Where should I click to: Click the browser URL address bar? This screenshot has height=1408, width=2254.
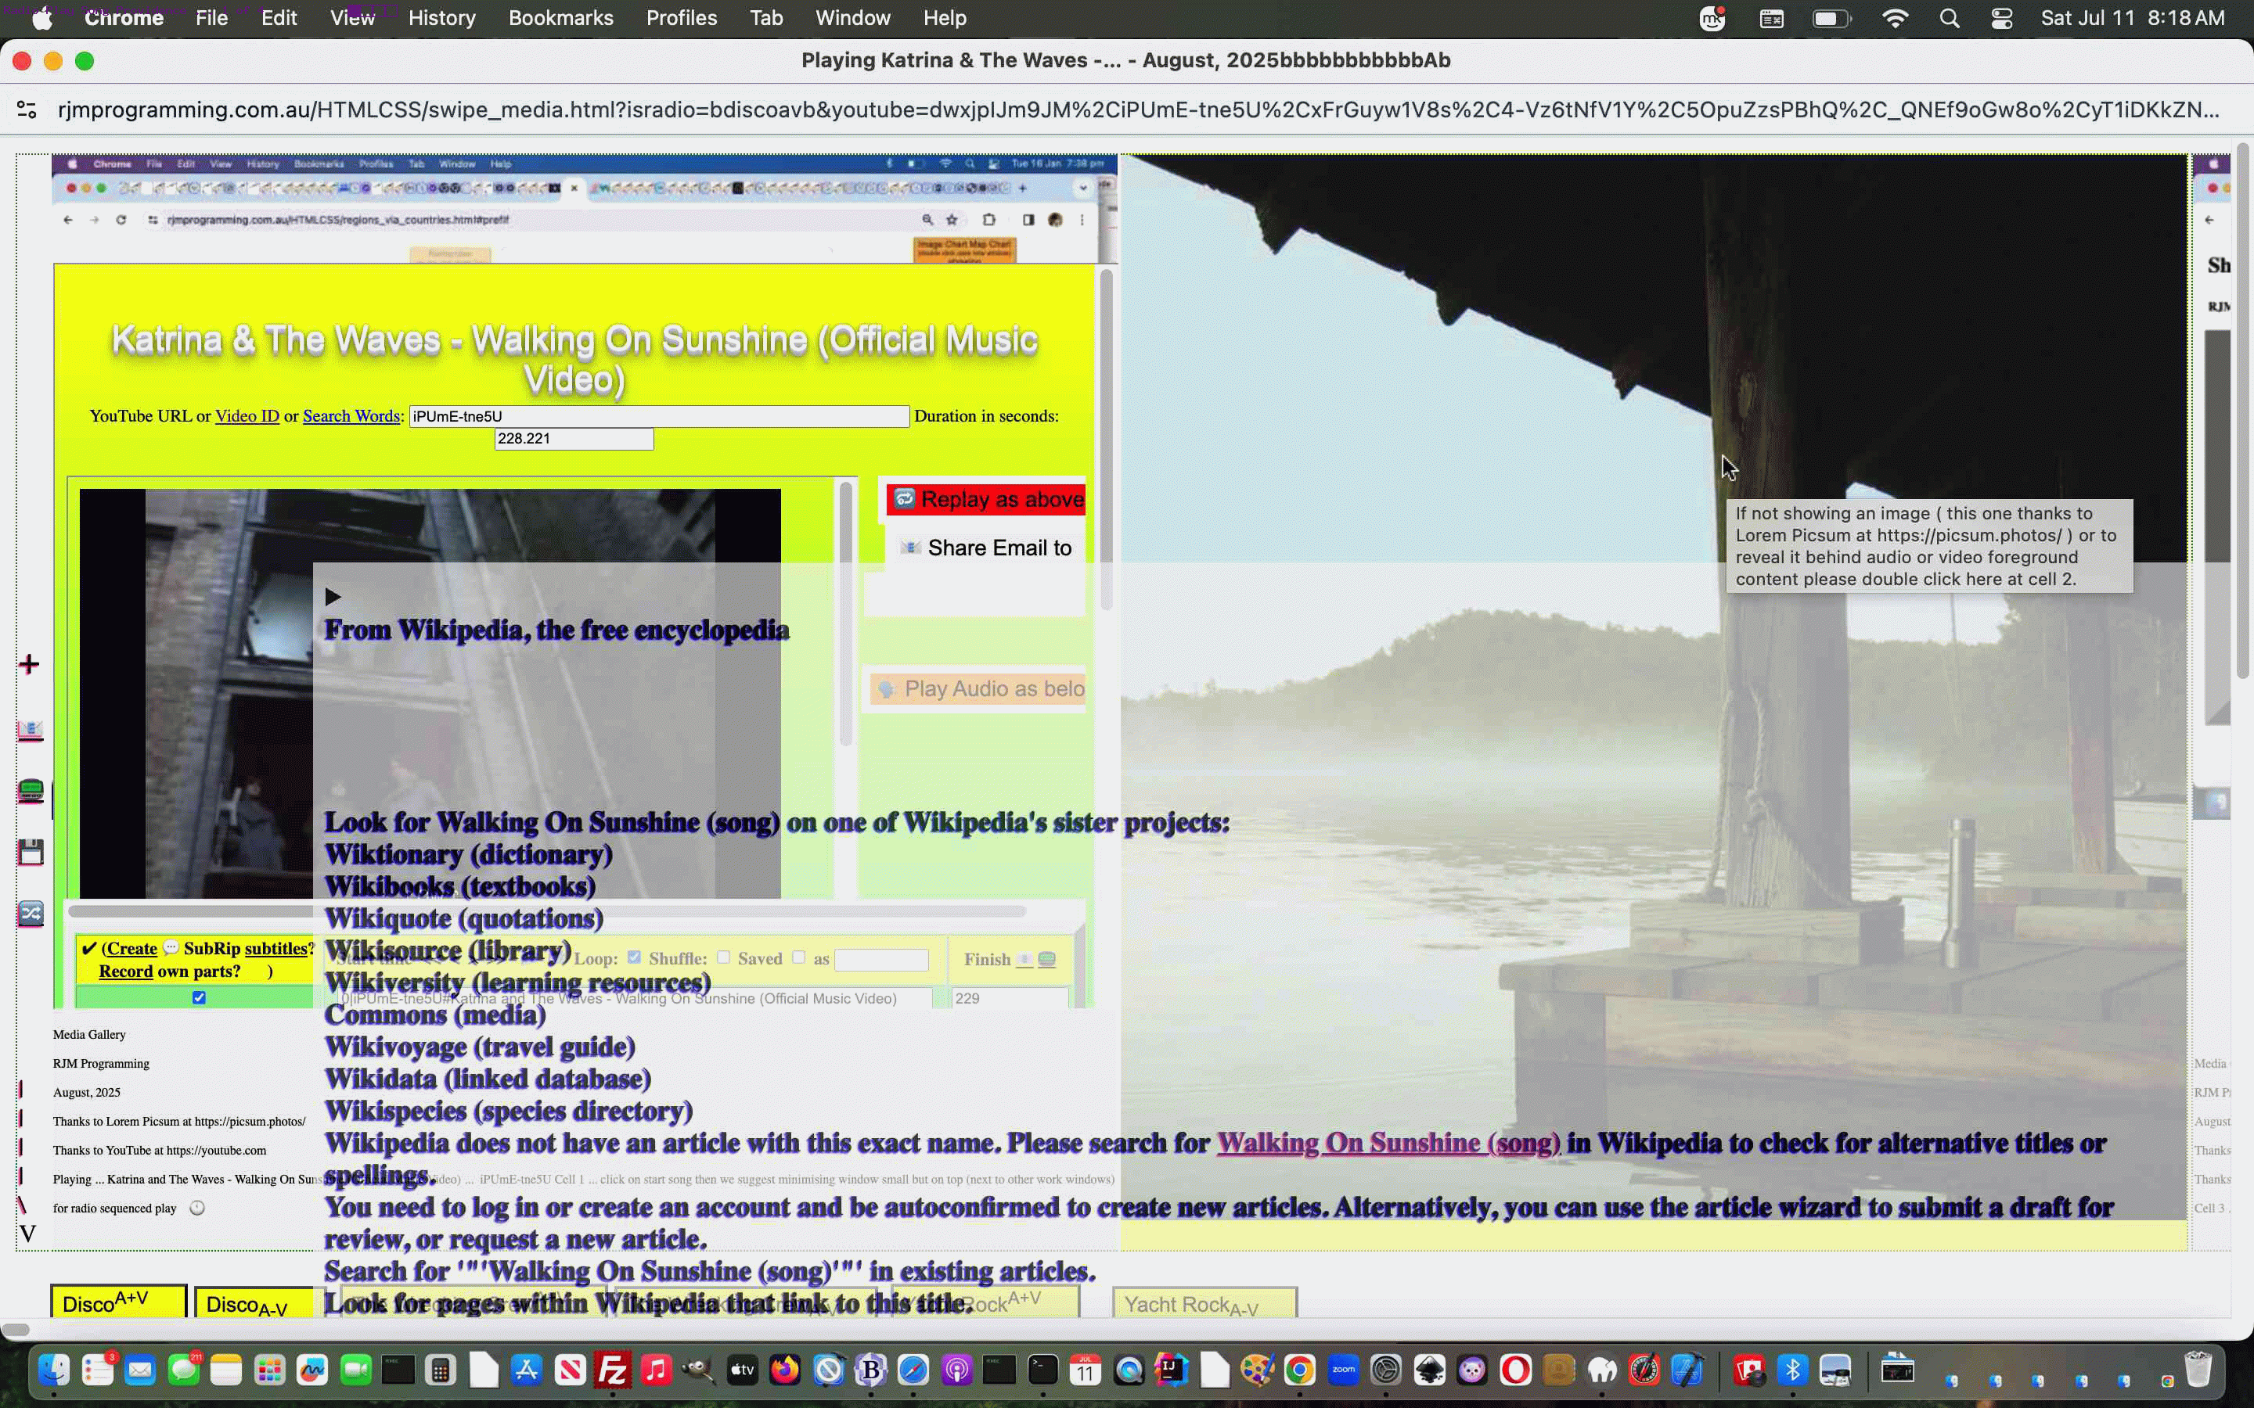click(1138, 110)
